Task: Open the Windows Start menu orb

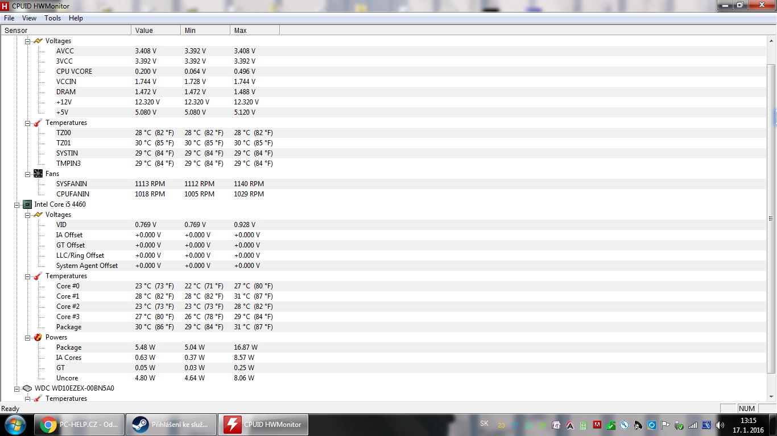Action: coord(15,424)
